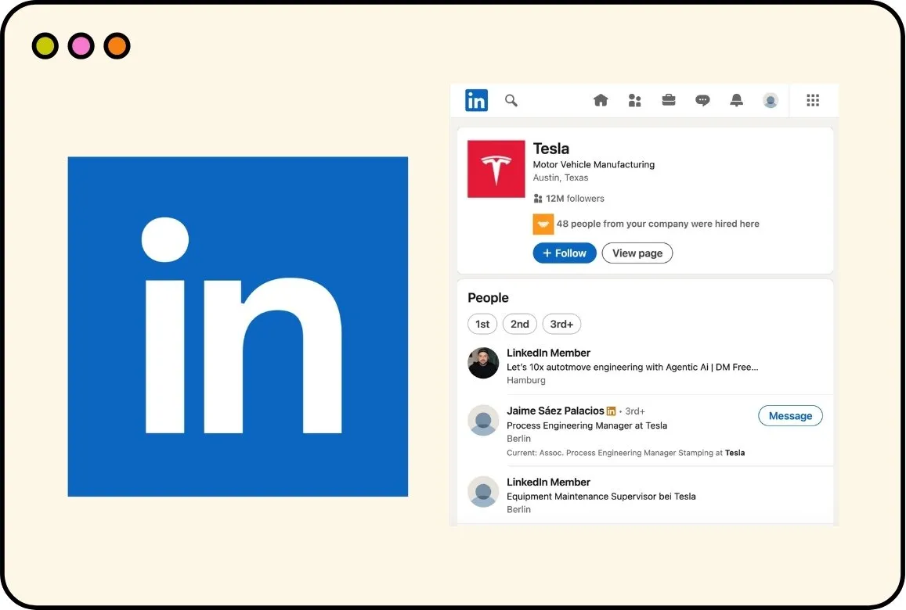Open the search magnifier icon
This screenshot has height=610, width=906.
(511, 100)
